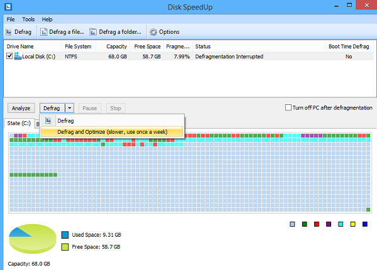
Task: Click the Defrag toolbar icon
Action: pyautogui.click(x=9, y=32)
